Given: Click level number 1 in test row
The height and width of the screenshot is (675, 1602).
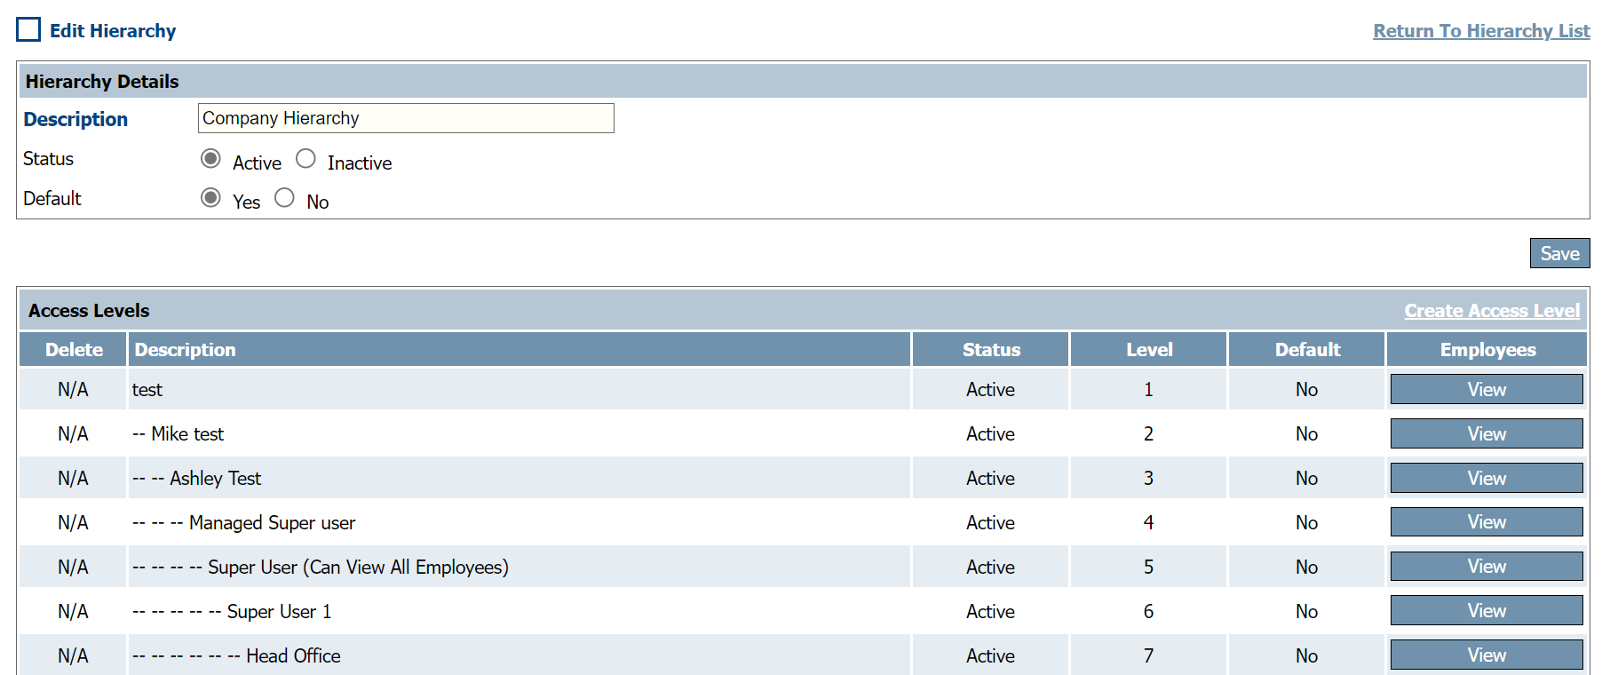Looking at the screenshot, I should 1148,389.
